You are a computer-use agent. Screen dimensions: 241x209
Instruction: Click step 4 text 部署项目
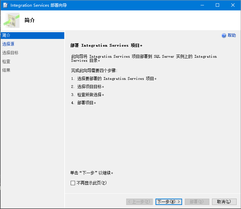click(x=87, y=103)
